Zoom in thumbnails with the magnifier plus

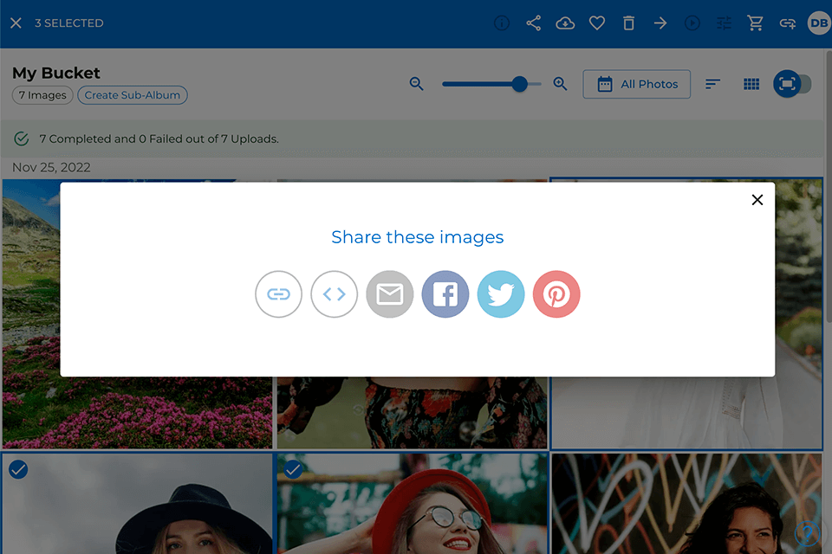click(x=561, y=84)
